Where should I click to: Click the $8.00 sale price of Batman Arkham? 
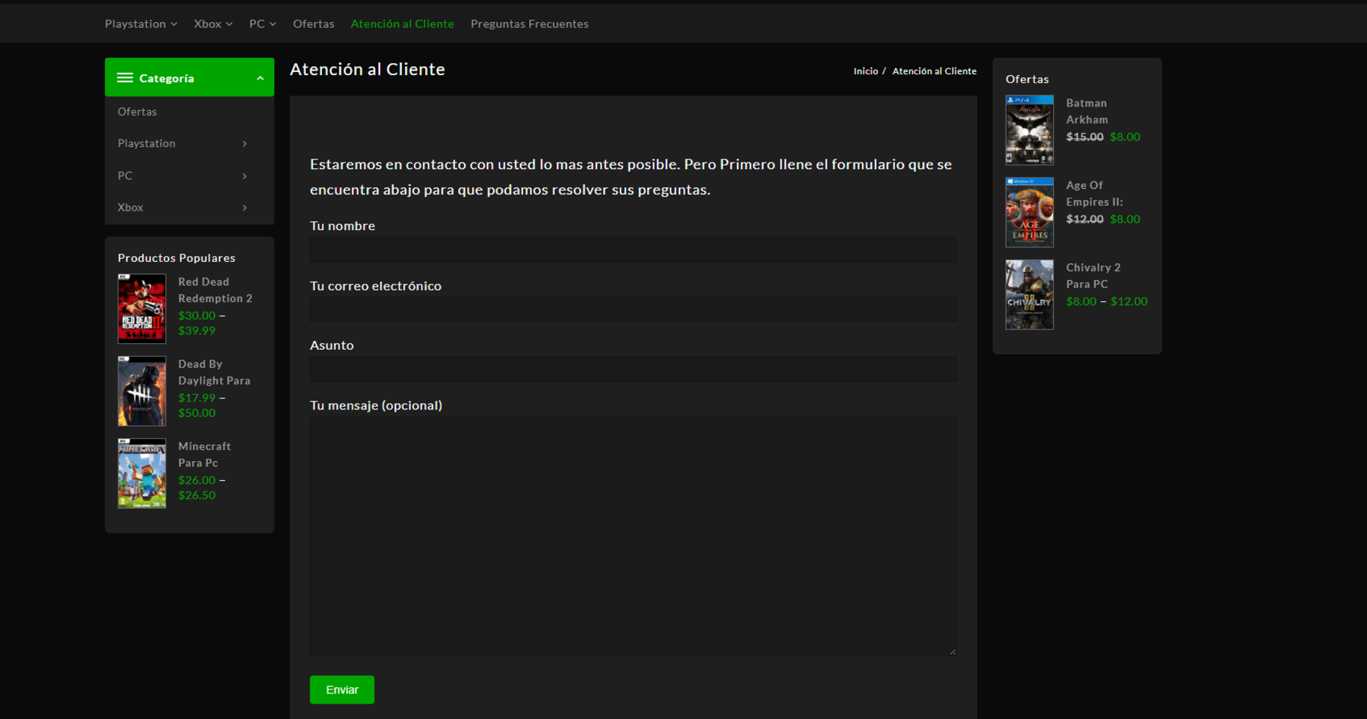(x=1125, y=137)
